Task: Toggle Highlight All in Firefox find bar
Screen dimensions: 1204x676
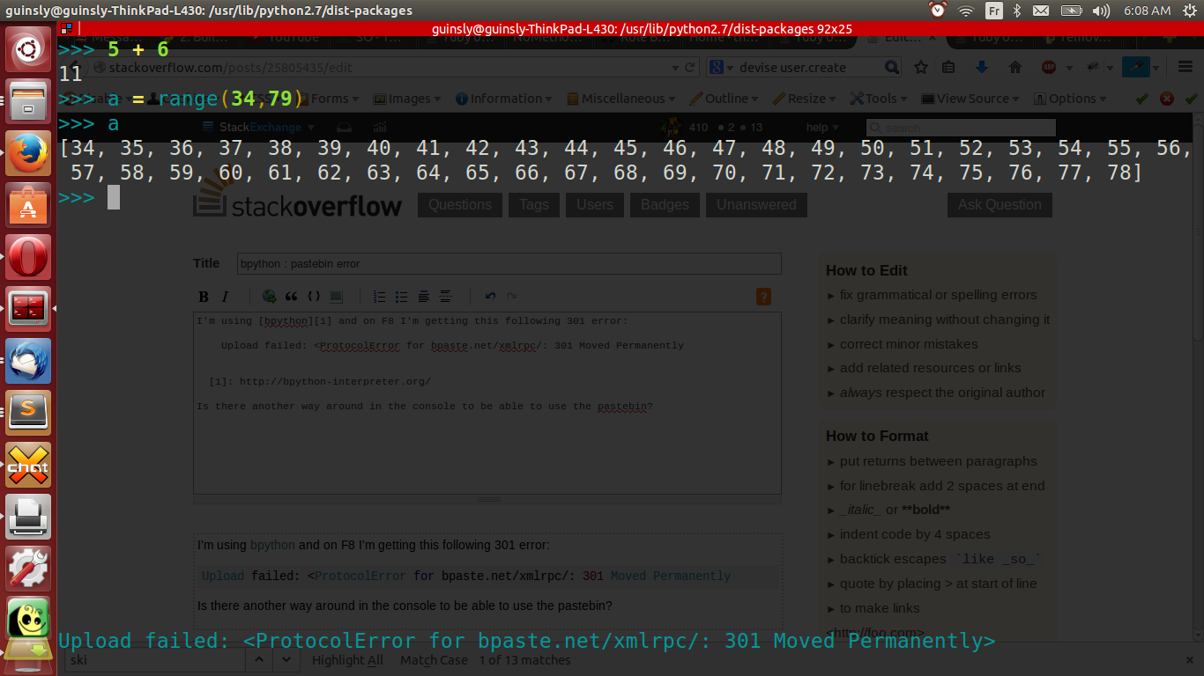Action: 347,660
